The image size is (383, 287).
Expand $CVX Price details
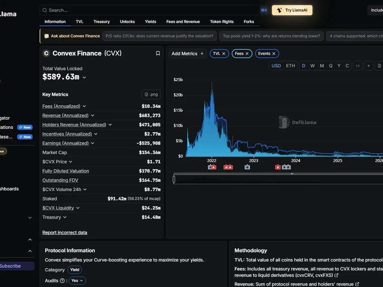71,162
